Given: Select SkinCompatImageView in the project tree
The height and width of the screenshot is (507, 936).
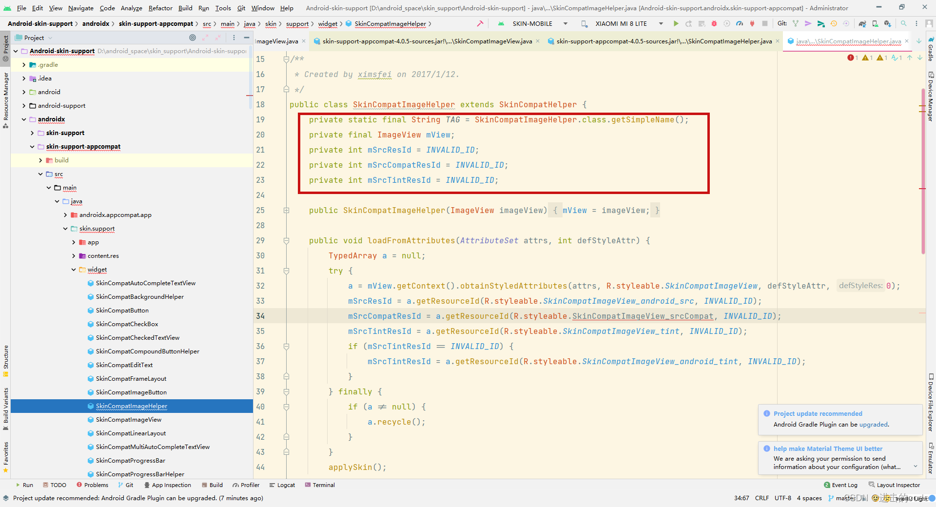Looking at the screenshot, I should [129, 420].
